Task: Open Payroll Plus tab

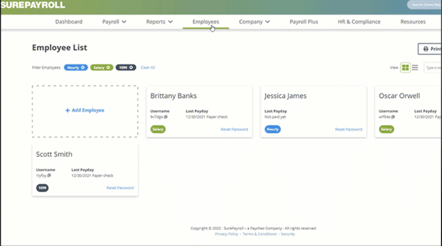Action: point(304,22)
